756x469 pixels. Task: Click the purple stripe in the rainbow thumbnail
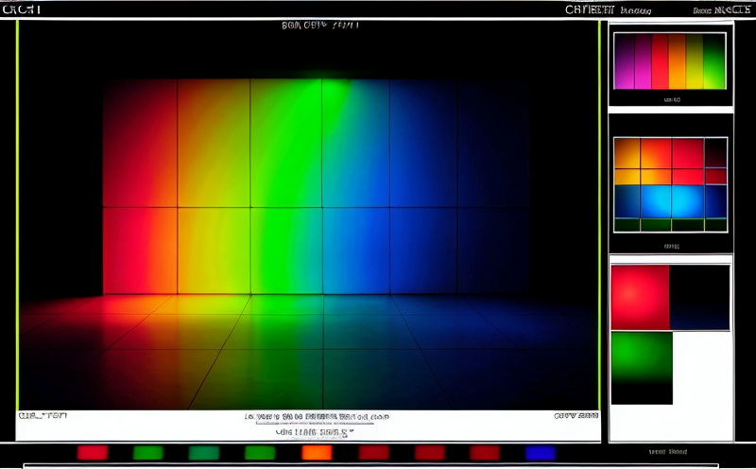pos(625,61)
